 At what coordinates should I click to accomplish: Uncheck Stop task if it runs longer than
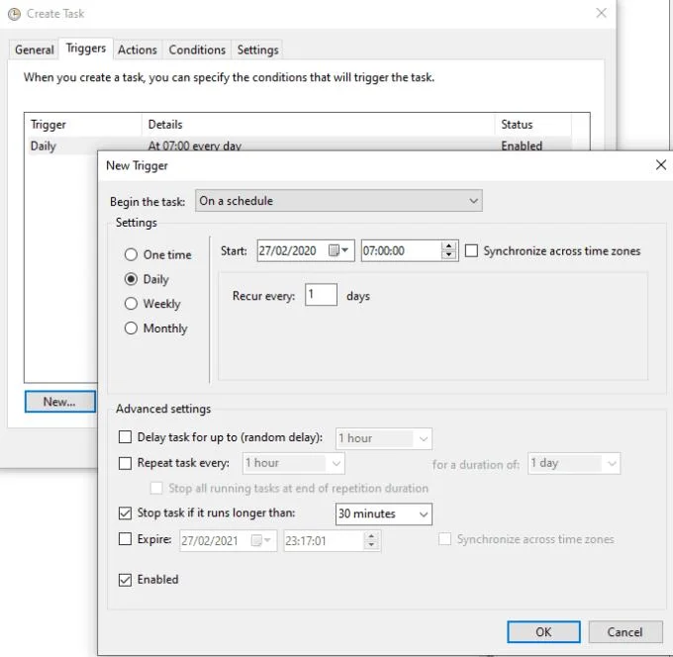coord(125,513)
